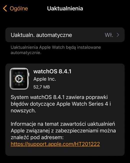Tap the watch crown on update icon
The height and width of the screenshot is (163, 130).
coord(29,74)
